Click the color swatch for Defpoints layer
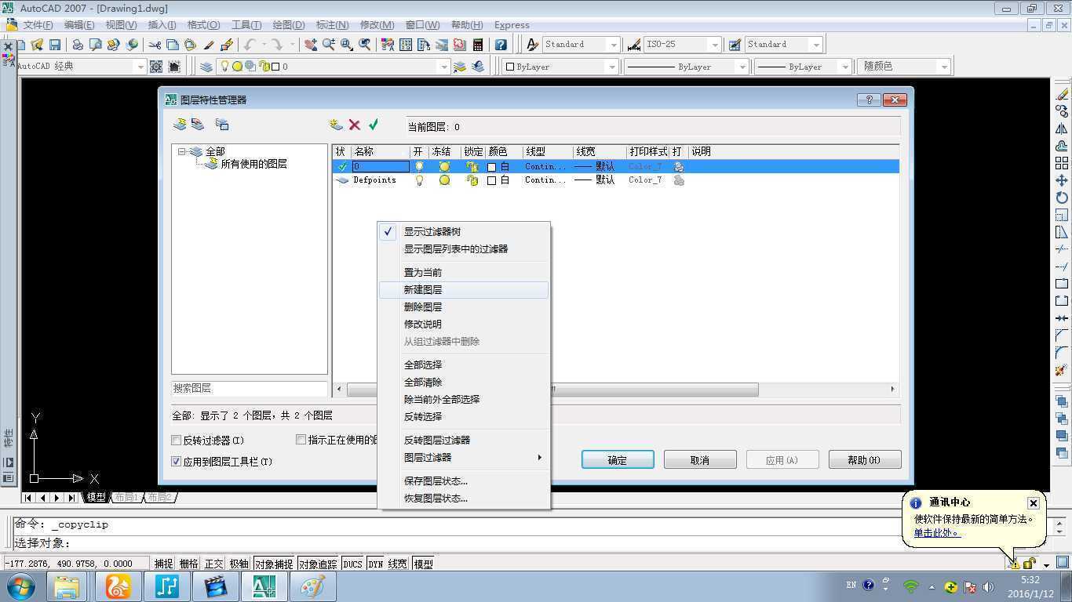 click(492, 180)
